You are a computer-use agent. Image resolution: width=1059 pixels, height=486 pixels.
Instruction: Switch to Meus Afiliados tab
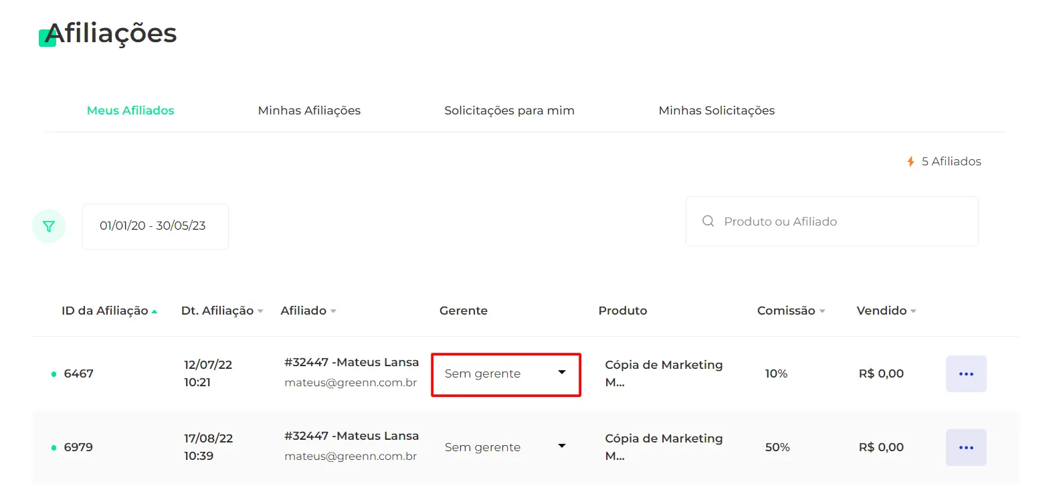tap(130, 110)
